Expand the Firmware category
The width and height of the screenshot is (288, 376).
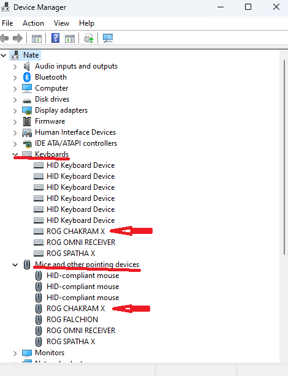[x=15, y=122]
